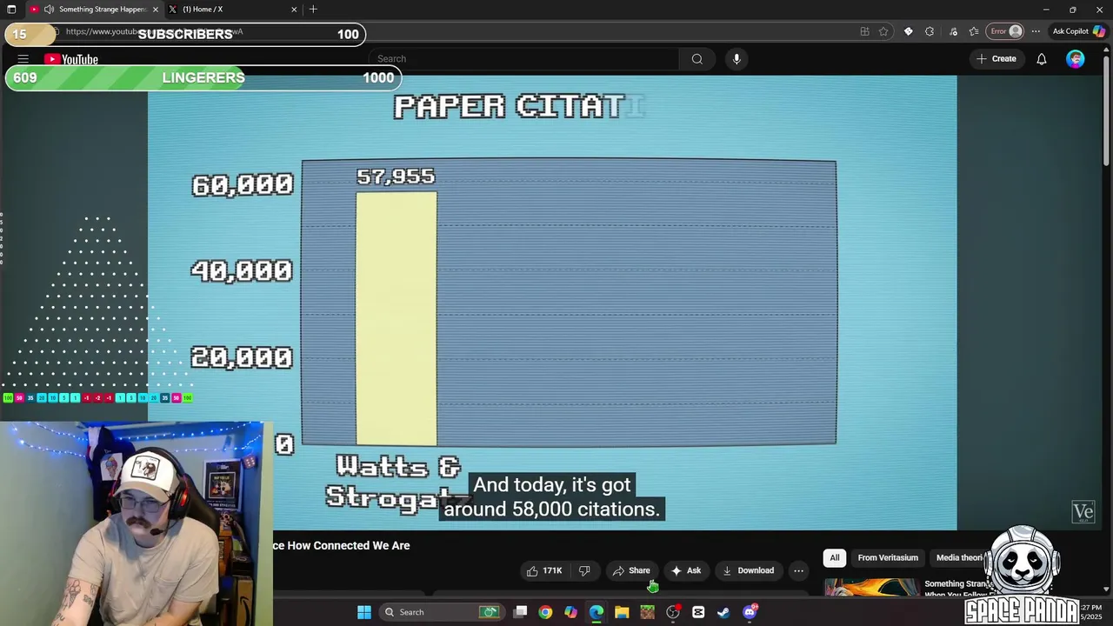This screenshot has height=626, width=1113.
Task: Like the video with 171K likes
Action: [544, 570]
